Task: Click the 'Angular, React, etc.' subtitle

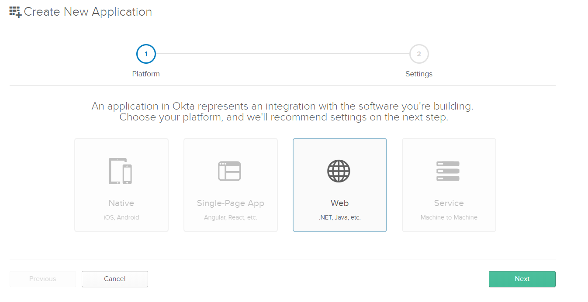Action: coord(230,217)
